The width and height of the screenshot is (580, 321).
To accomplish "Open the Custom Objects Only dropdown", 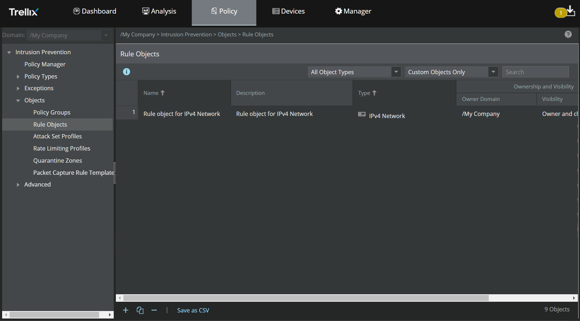I will 451,72.
